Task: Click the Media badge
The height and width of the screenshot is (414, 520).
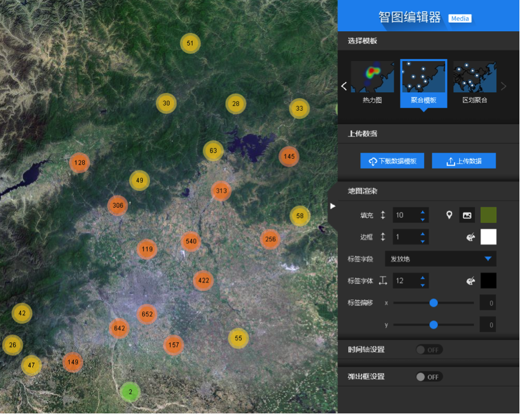Action: [459, 19]
